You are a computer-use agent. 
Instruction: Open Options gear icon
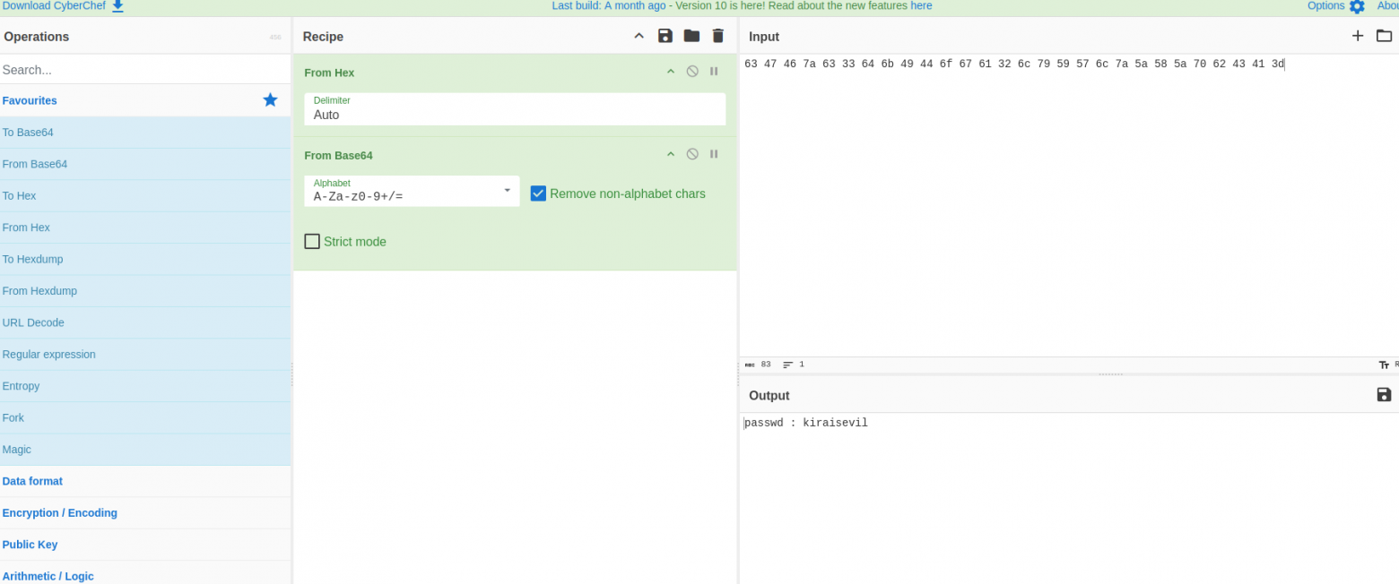(x=1357, y=6)
